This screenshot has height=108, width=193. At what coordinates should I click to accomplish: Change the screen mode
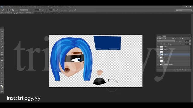(x=2, y=92)
